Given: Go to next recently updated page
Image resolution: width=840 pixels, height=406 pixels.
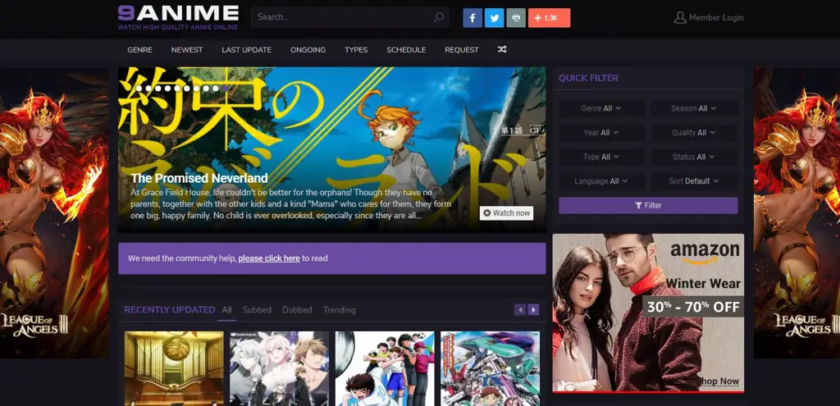Looking at the screenshot, I should (x=533, y=310).
